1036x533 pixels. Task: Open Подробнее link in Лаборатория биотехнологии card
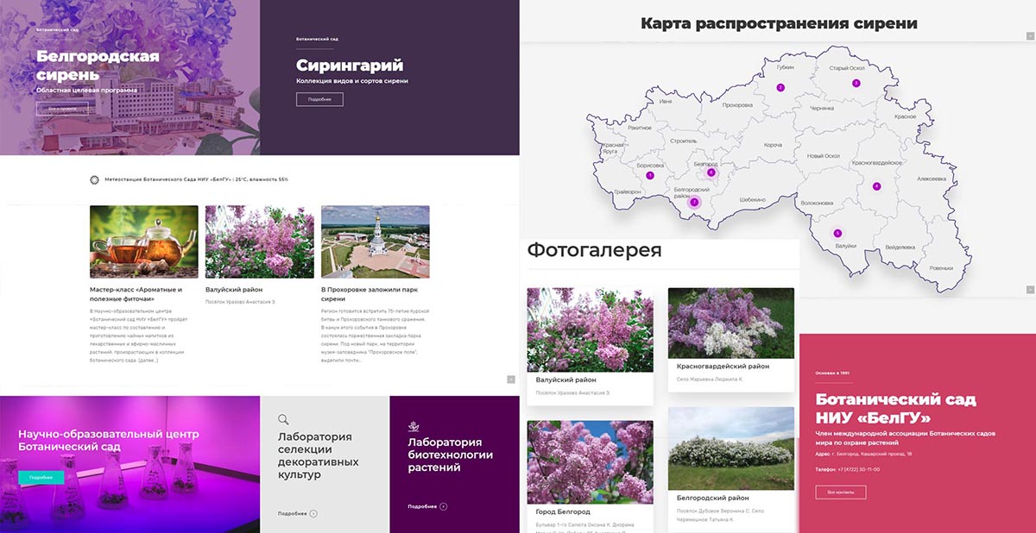(427, 506)
